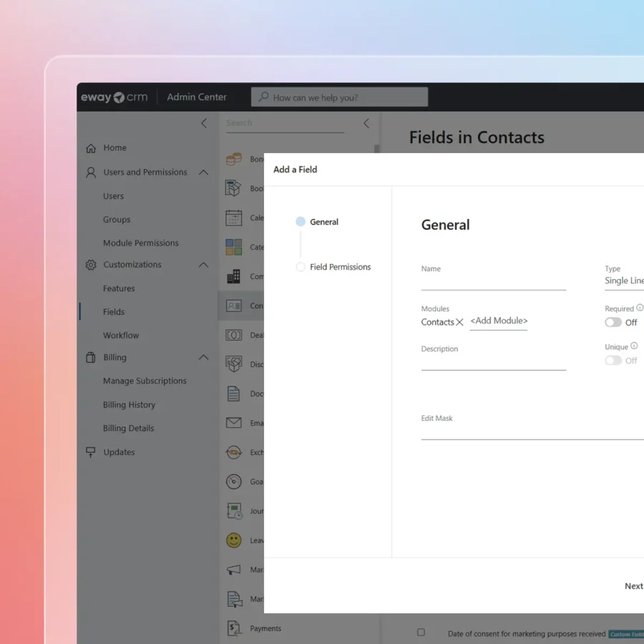Open the Home icon in sidebar
Screen dimensions: 644x644
(x=91, y=148)
